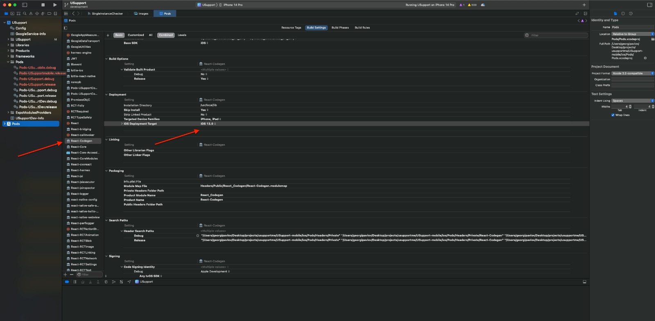Screen dimensions: 655x321
Task: Open the simulate location arrow icon
Action: point(129,282)
